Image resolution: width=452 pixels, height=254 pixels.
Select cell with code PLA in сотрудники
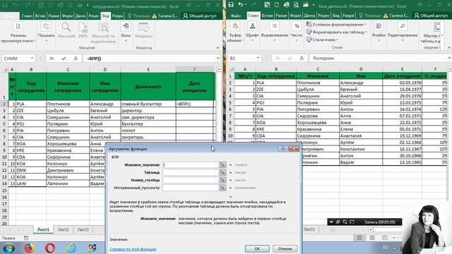coord(31,104)
